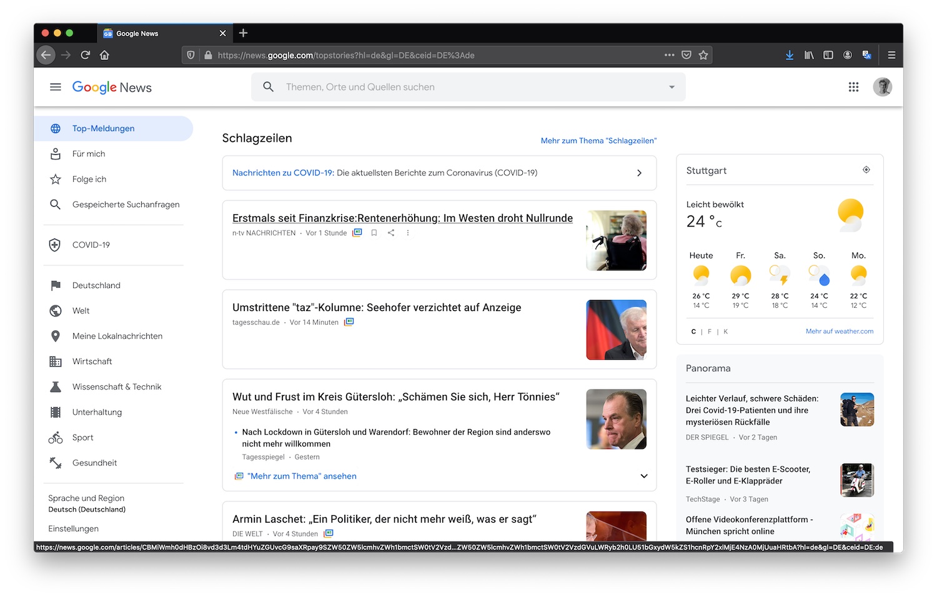Select Wirtschaft in the sidebar
The height and width of the screenshot is (597, 937).
tap(92, 362)
